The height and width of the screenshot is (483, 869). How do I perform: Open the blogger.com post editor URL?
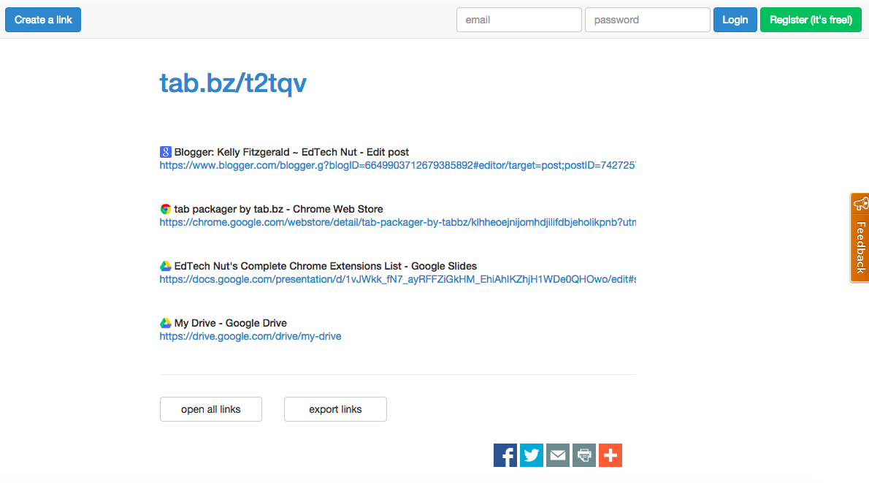(x=397, y=165)
